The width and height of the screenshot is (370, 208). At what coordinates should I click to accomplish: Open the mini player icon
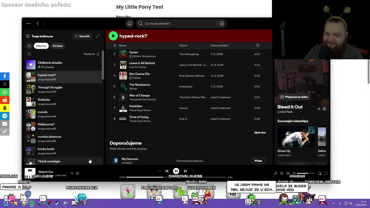click(320, 173)
